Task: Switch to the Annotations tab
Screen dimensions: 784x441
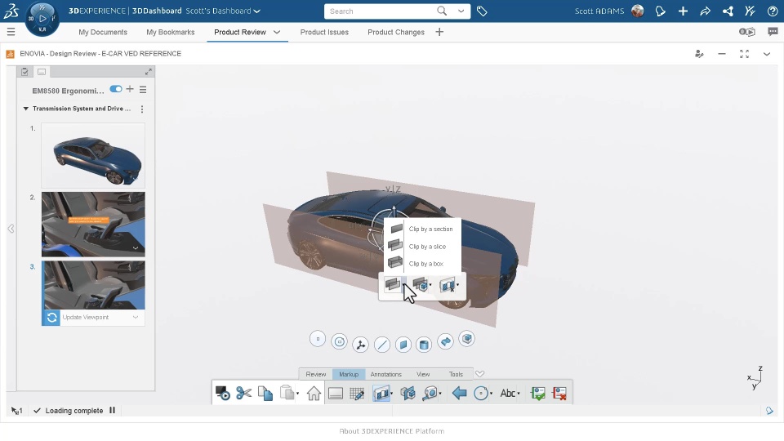Action: [386, 374]
